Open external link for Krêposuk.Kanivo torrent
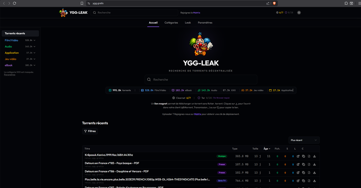361x188 pixels. (x=298, y=156)
